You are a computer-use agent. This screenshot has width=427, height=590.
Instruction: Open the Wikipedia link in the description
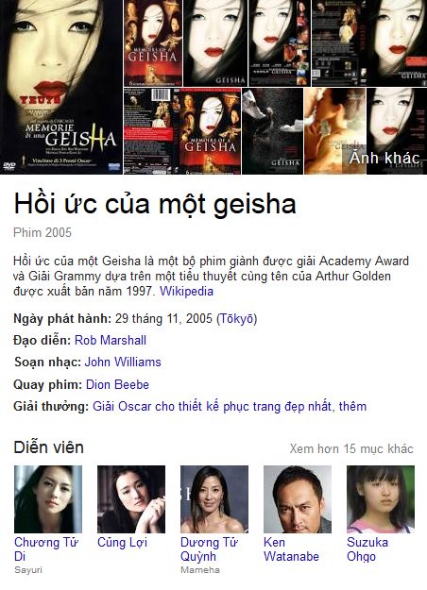tap(186, 292)
